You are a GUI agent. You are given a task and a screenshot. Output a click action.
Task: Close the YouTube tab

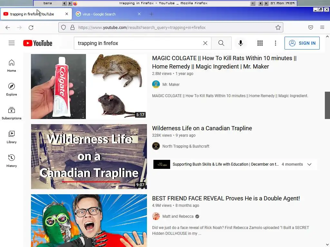(67, 14)
